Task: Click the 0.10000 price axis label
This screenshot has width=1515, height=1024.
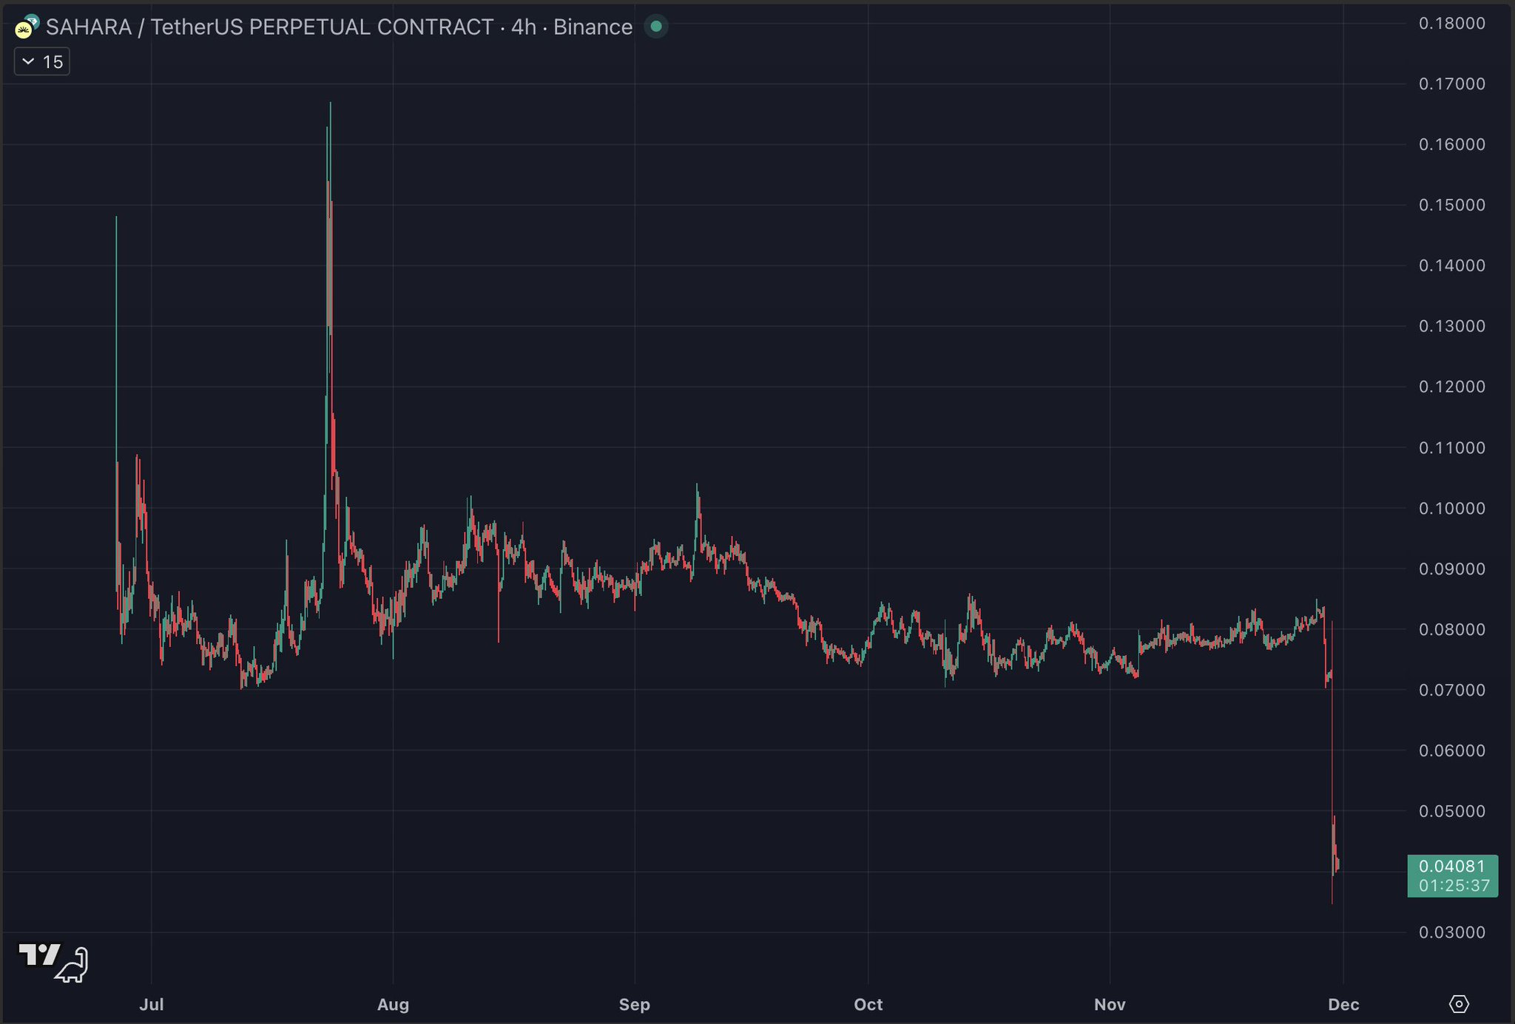Action: click(x=1451, y=509)
